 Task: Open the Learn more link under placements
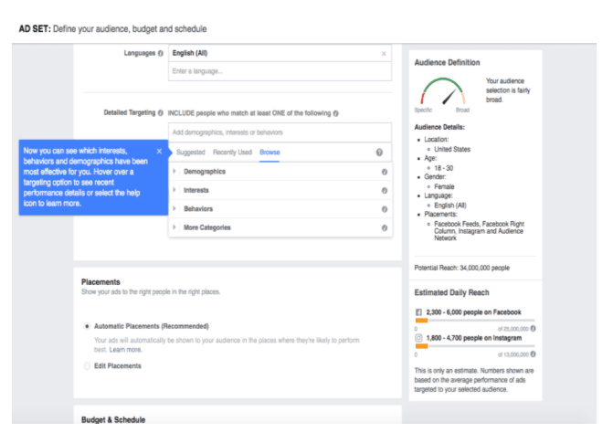point(125,350)
